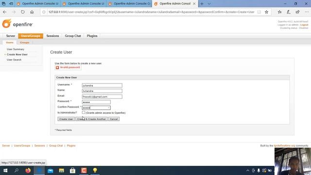
Task: Click footer Plugins link
Action: coord(71,146)
